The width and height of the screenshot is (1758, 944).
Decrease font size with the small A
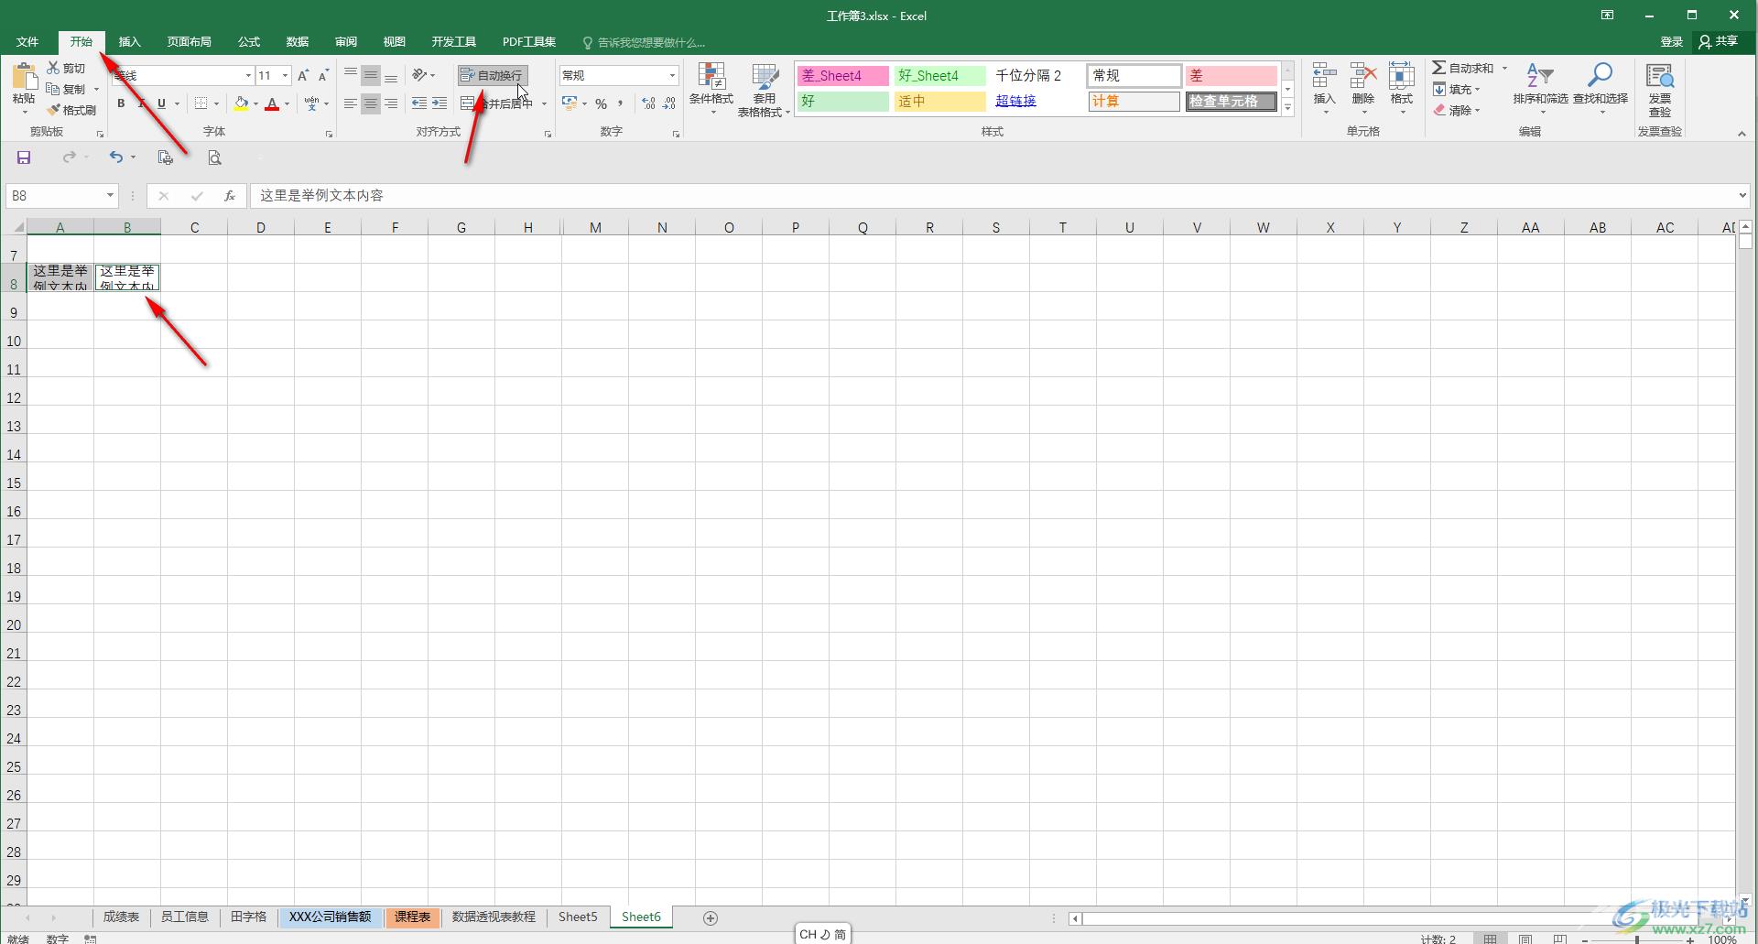tap(323, 75)
